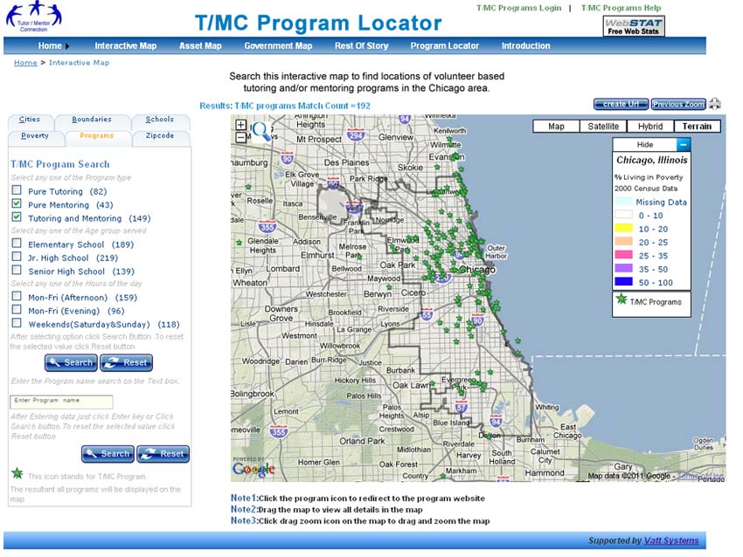
Task: Switch to the Zipcode tab
Action: point(160,136)
